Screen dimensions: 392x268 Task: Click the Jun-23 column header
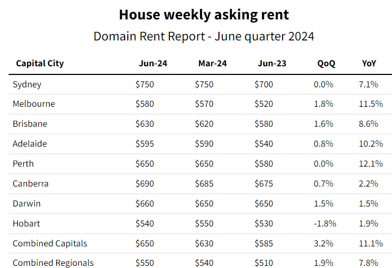(x=272, y=64)
